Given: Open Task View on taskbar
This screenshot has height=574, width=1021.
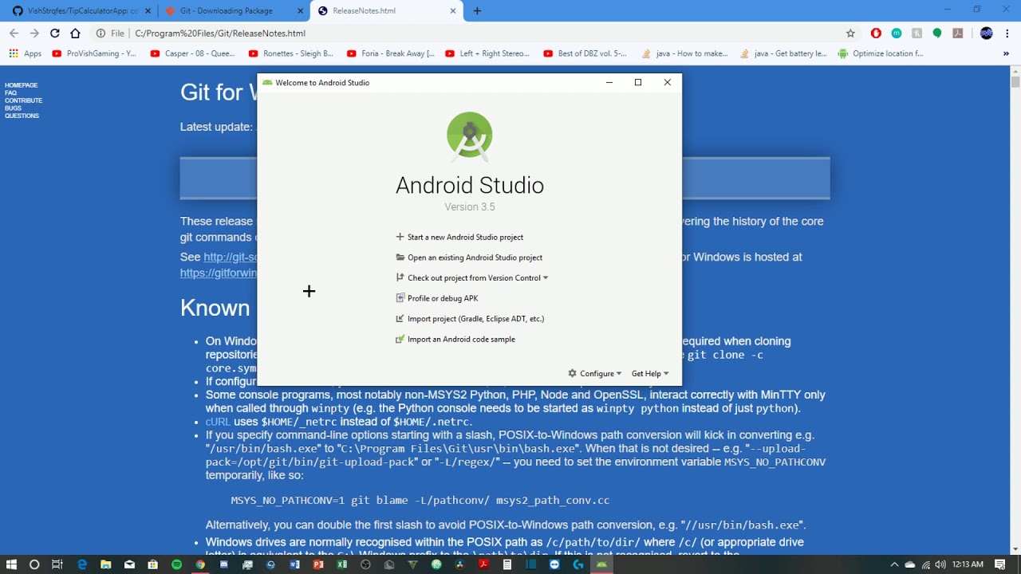Looking at the screenshot, I should click(57, 564).
